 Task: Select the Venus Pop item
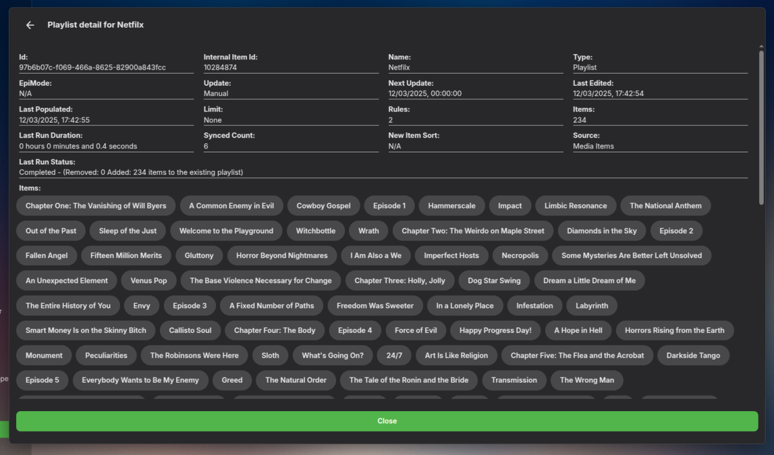tap(148, 280)
